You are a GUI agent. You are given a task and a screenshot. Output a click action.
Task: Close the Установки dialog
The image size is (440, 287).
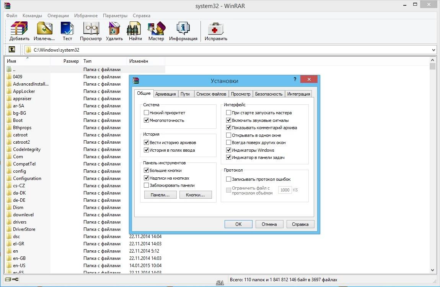coord(309,79)
